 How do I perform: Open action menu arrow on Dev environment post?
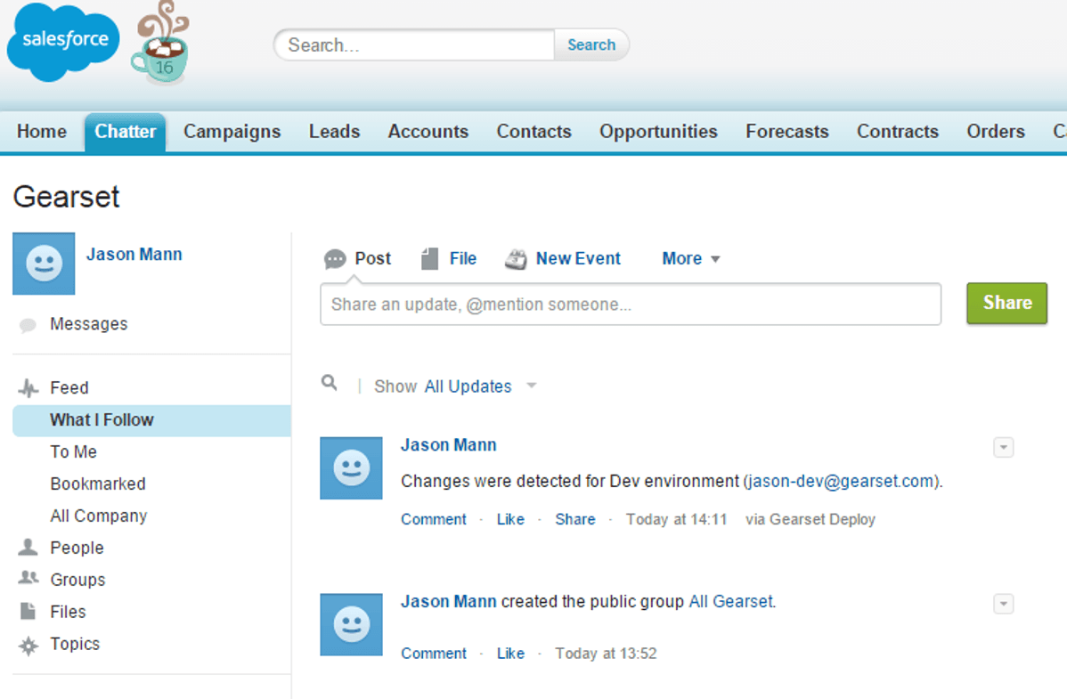1003,448
